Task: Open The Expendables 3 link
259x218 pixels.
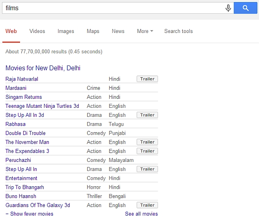Action: (x=27, y=151)
